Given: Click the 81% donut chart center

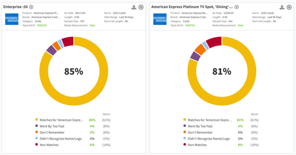Looking at the screenshot, I should (222, 71).
